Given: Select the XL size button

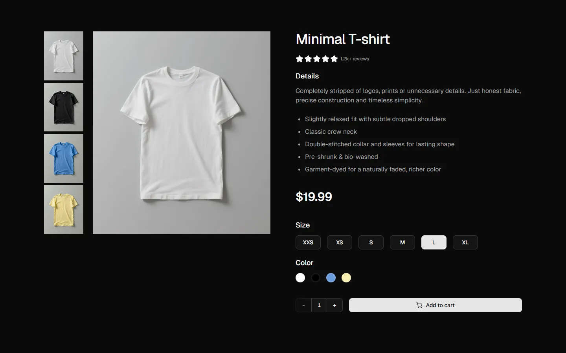Looking at the screenshot, I should pos(465,242).
